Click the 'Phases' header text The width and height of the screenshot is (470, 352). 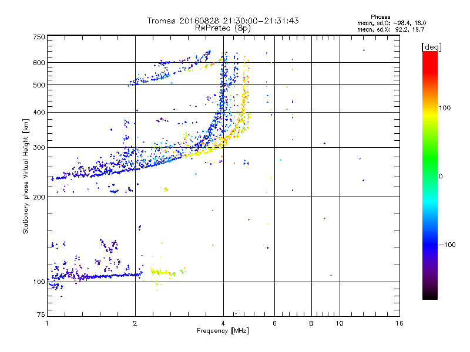(x=380, y=17)
